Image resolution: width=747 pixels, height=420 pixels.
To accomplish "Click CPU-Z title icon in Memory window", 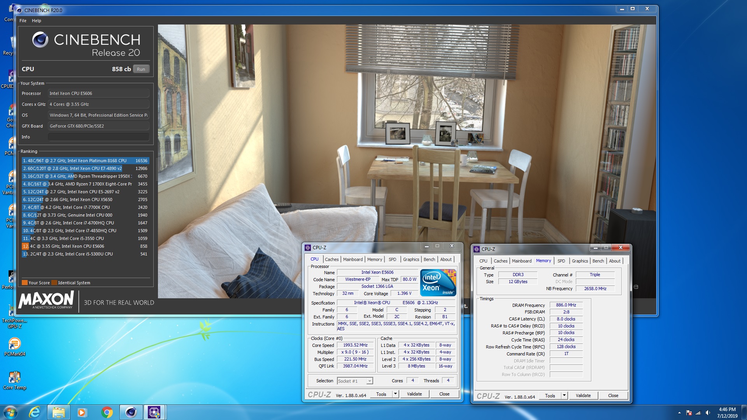I will point(477,249).
